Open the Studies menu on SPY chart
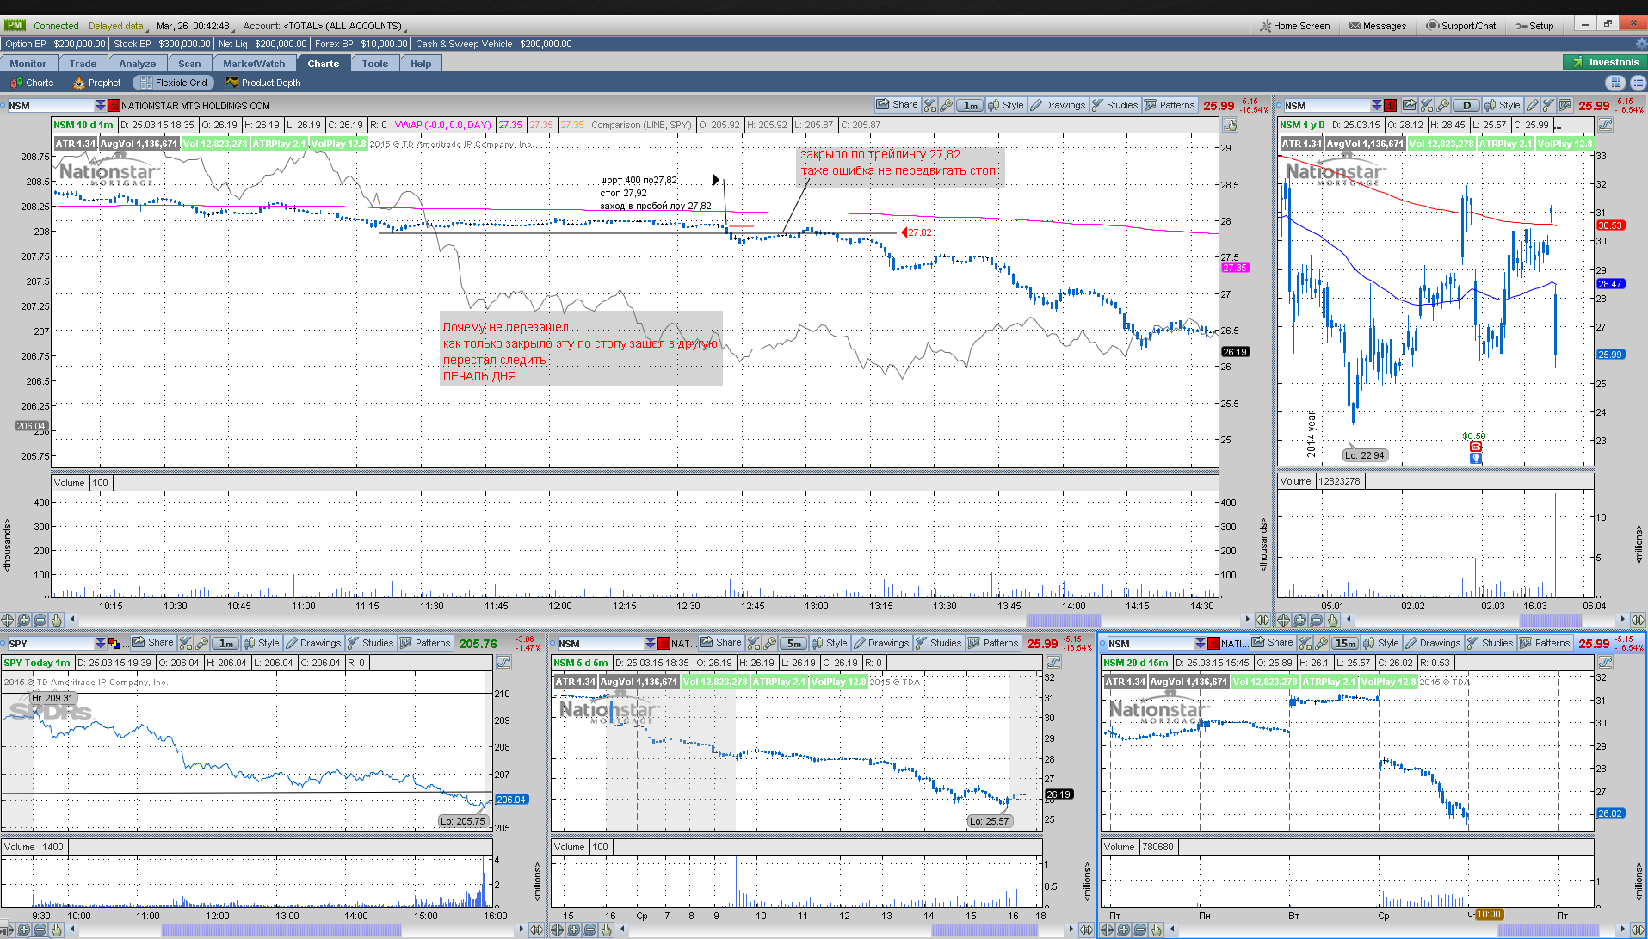This screenshot has height=939, width=1648. click(370, 643)
